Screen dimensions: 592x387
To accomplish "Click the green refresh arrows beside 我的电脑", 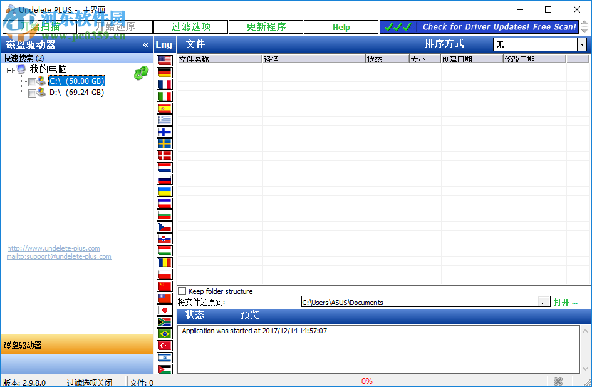I will 142,73.
